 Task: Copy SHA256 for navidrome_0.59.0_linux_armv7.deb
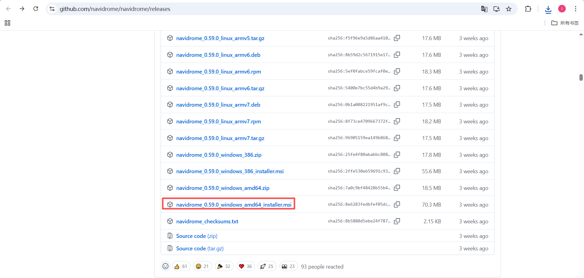click(x=397, y=105)
